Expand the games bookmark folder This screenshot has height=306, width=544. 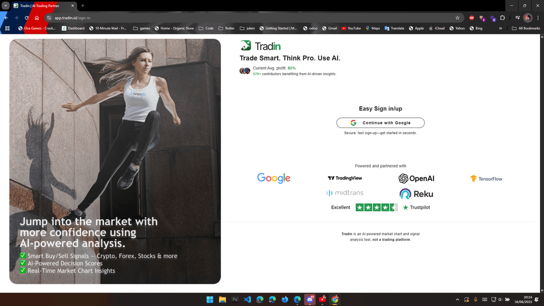pyautogui.click(x=142, y=28)
